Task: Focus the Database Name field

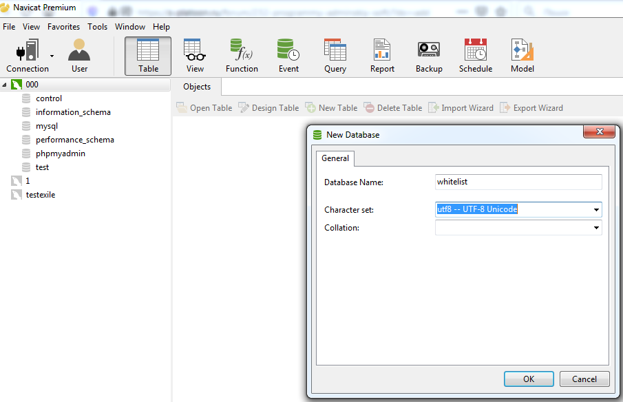Action: [518, 182]
